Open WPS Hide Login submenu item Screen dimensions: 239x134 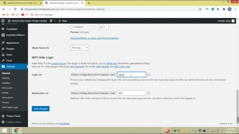pos(10,107)
